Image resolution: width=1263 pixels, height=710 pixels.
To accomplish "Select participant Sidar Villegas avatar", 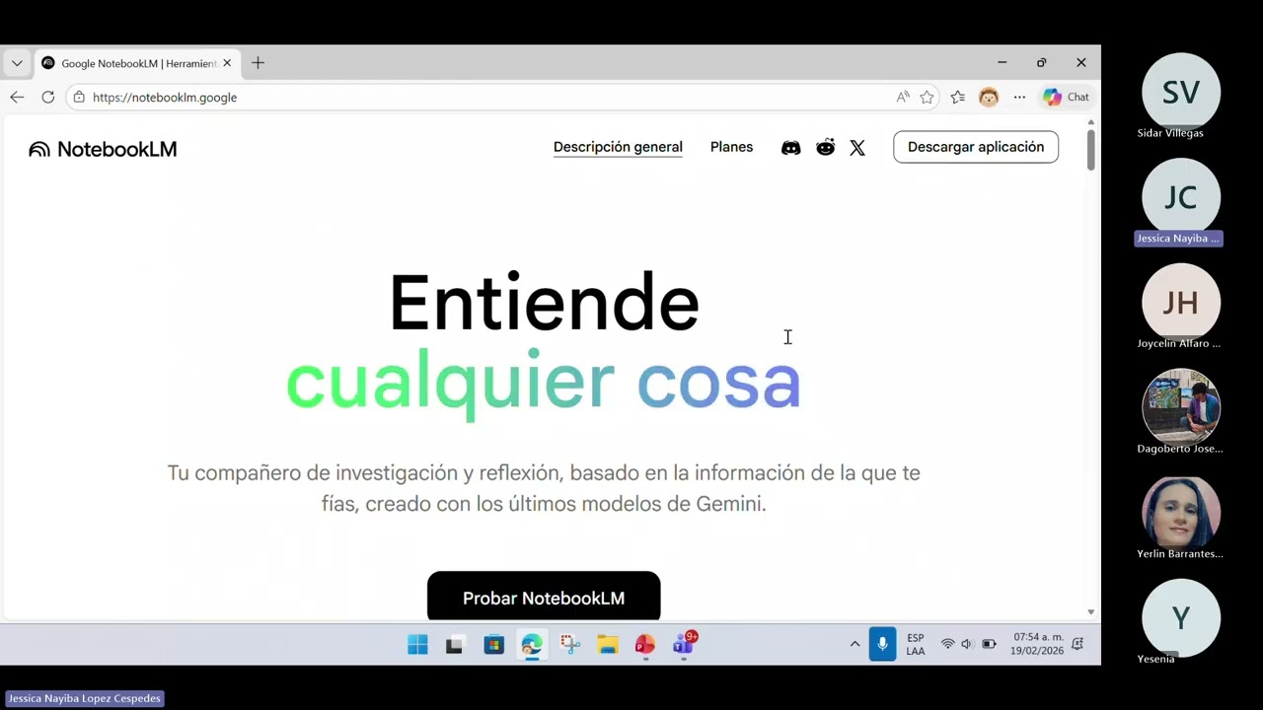I will coord(1181,93).
